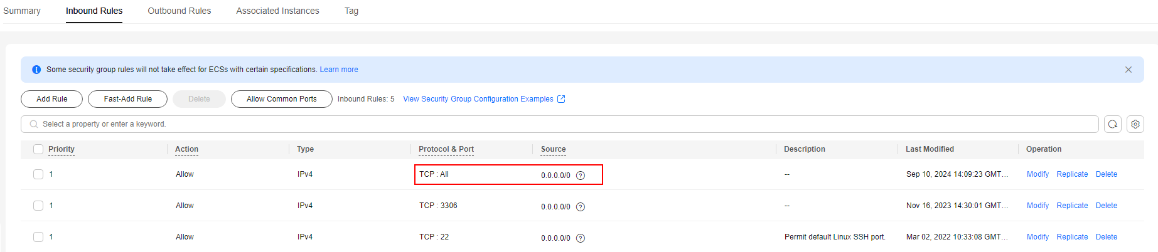Click the Source column header
Viewport: 1158px width, 252px height.
[554, 149]
